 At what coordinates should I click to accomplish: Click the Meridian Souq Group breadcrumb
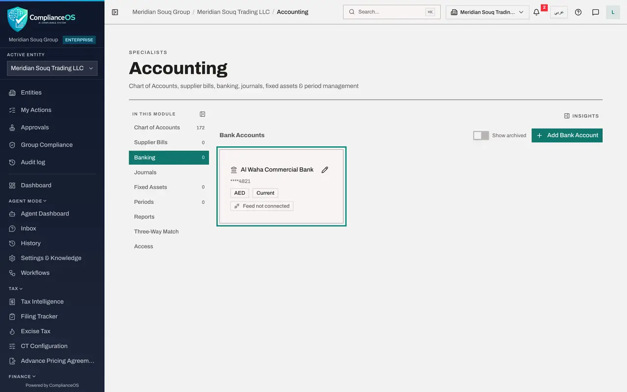coord(161,12)
